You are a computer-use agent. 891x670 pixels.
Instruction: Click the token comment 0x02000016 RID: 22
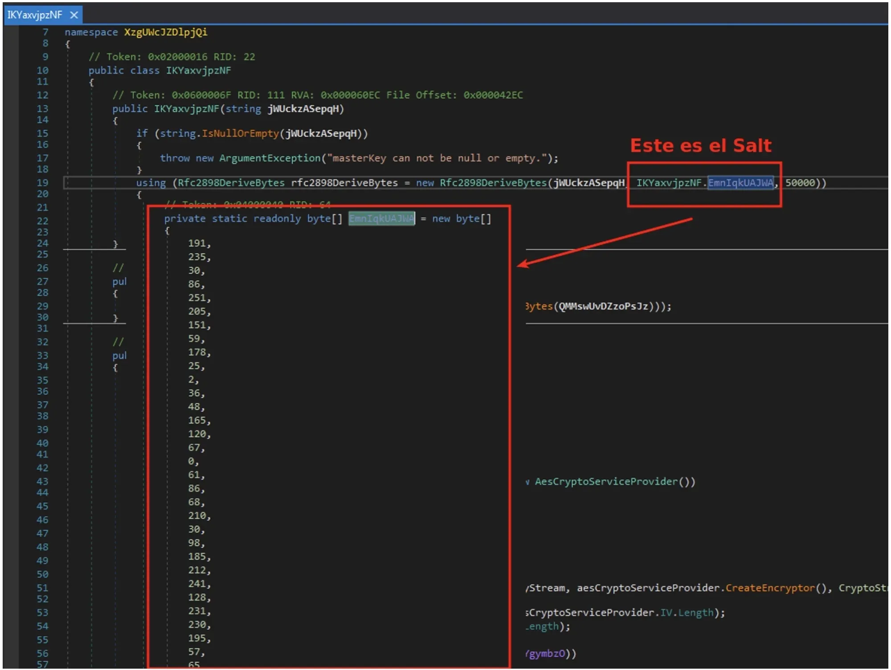pos(172,57)
